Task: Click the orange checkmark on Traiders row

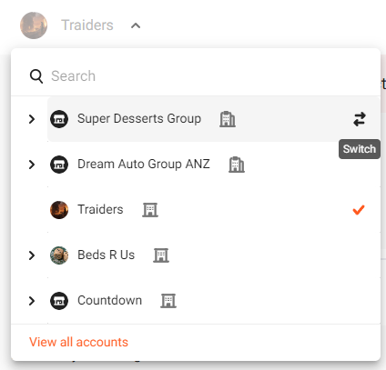Action: (359, 210)
